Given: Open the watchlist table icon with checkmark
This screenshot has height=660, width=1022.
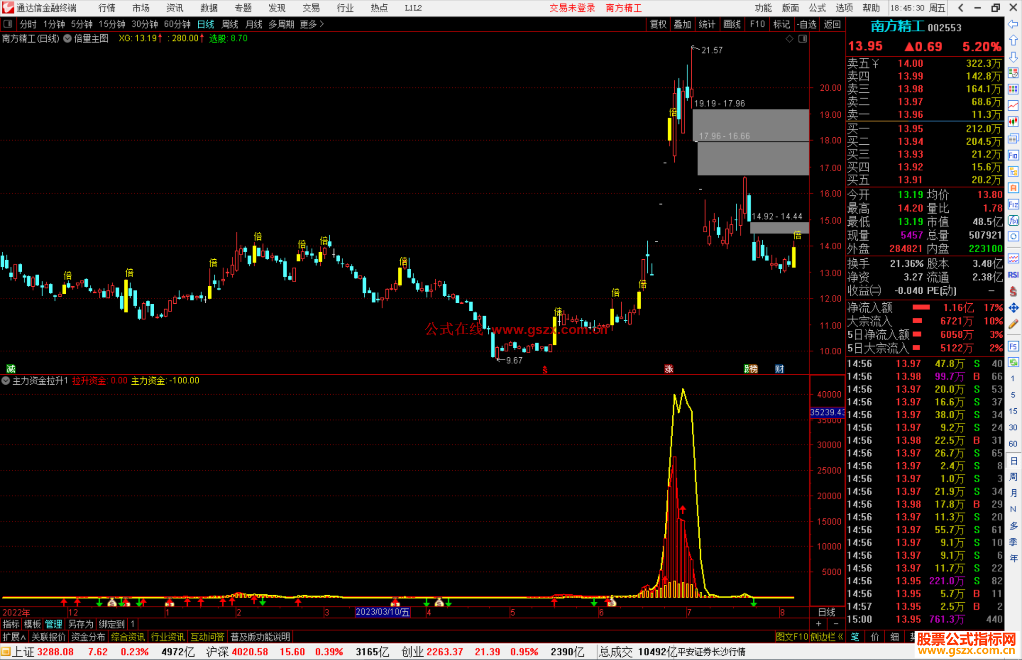Looking at the screenshot, I should point(1013,73).
